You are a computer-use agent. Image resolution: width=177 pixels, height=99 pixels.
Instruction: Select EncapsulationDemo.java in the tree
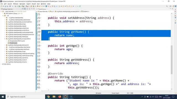(17, 41)
